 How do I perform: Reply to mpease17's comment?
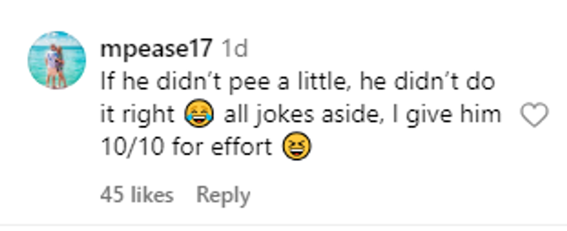[x=223, y=195]
